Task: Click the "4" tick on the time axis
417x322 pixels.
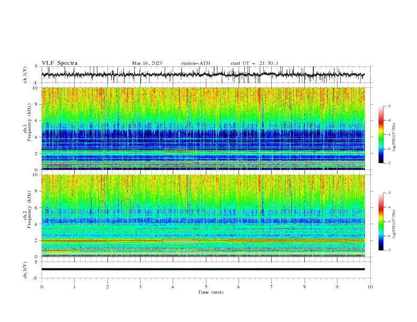Action: (x=173, y=287)
